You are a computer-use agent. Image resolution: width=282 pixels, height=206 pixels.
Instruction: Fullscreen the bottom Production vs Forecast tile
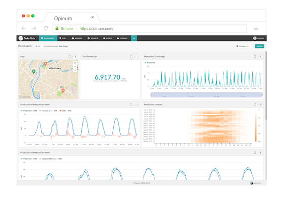point(255,152)
